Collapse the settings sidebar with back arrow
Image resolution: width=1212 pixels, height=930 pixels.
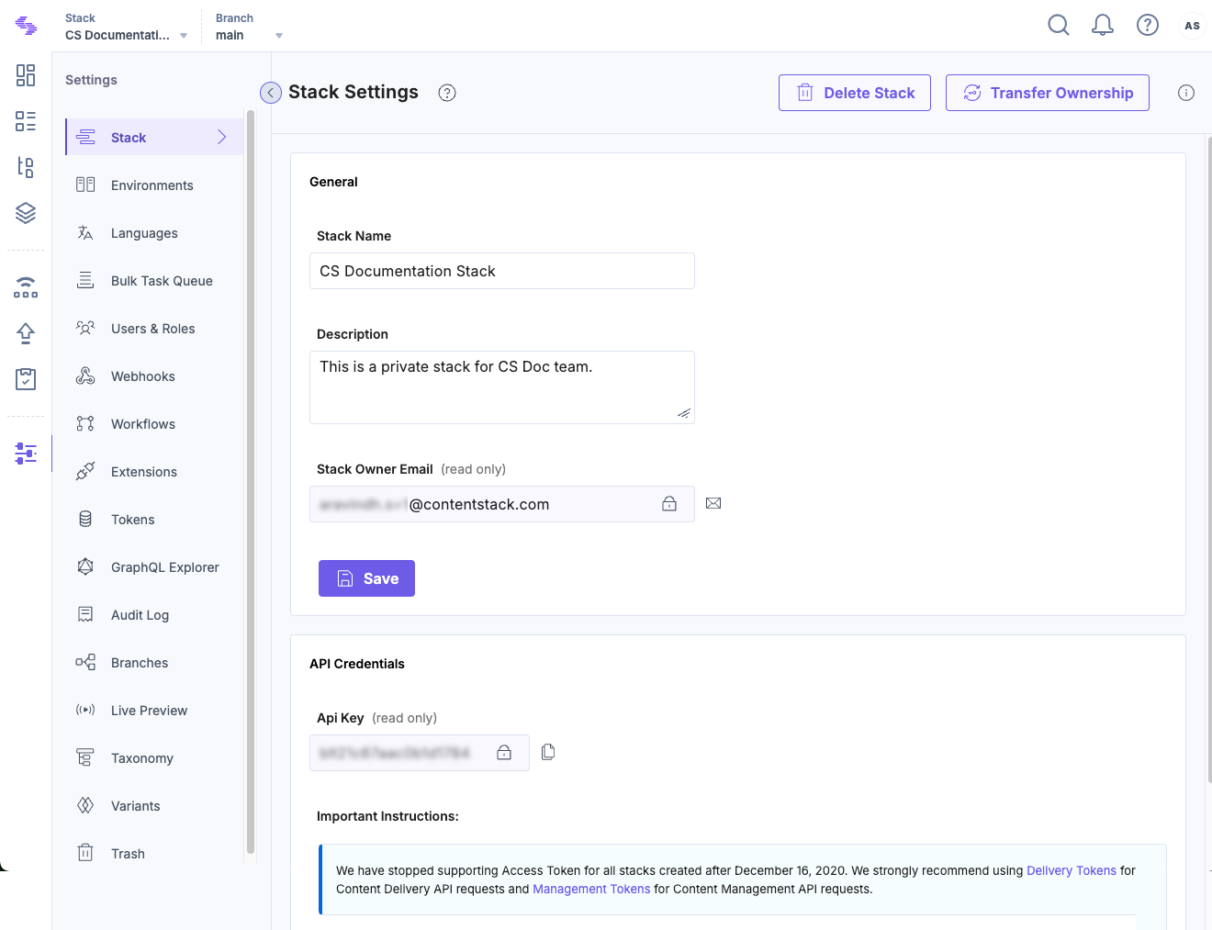tap(271, 93)
